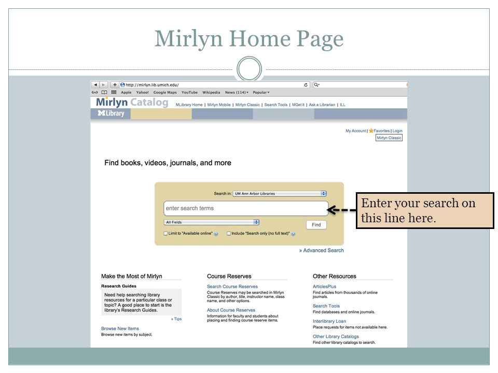Open Search Tools under Other Resources
This screenshot has height=373, width=498.
pos(326,306)
